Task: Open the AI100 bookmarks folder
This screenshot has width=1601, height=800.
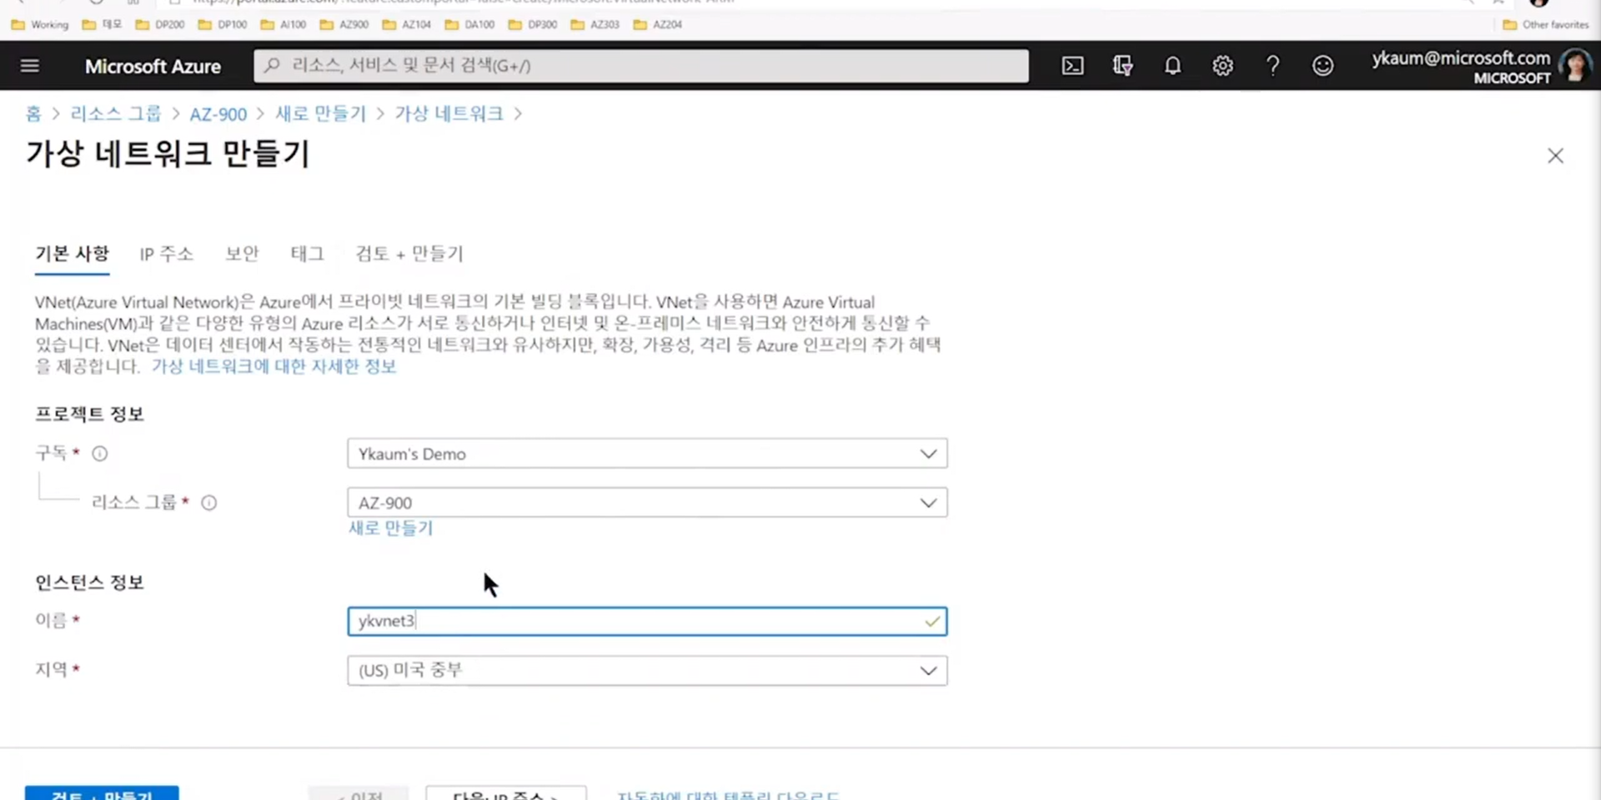Action: [x=284, y=24]
